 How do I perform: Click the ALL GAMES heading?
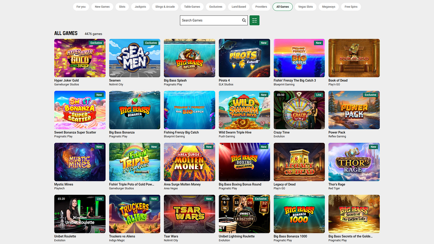tap(66, 33)
